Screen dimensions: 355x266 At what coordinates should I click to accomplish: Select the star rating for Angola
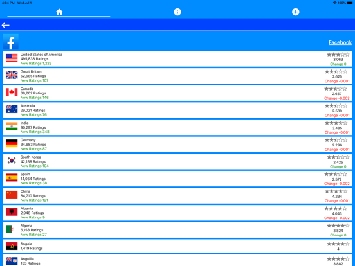coord(338,244)
